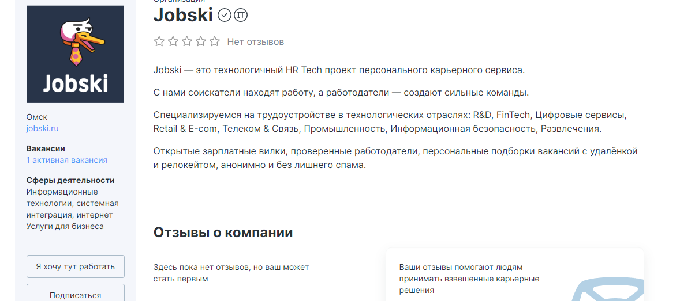This screenshot has width=680, height=301.
Task: Choose the fourth rating star
Action: pos(201,41)
